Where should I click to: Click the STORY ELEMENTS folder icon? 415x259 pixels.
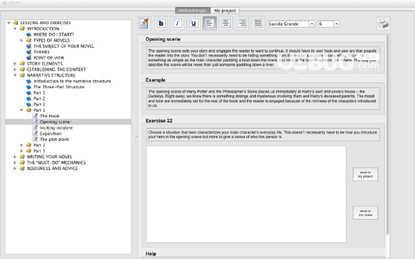[x=22, y=64]
